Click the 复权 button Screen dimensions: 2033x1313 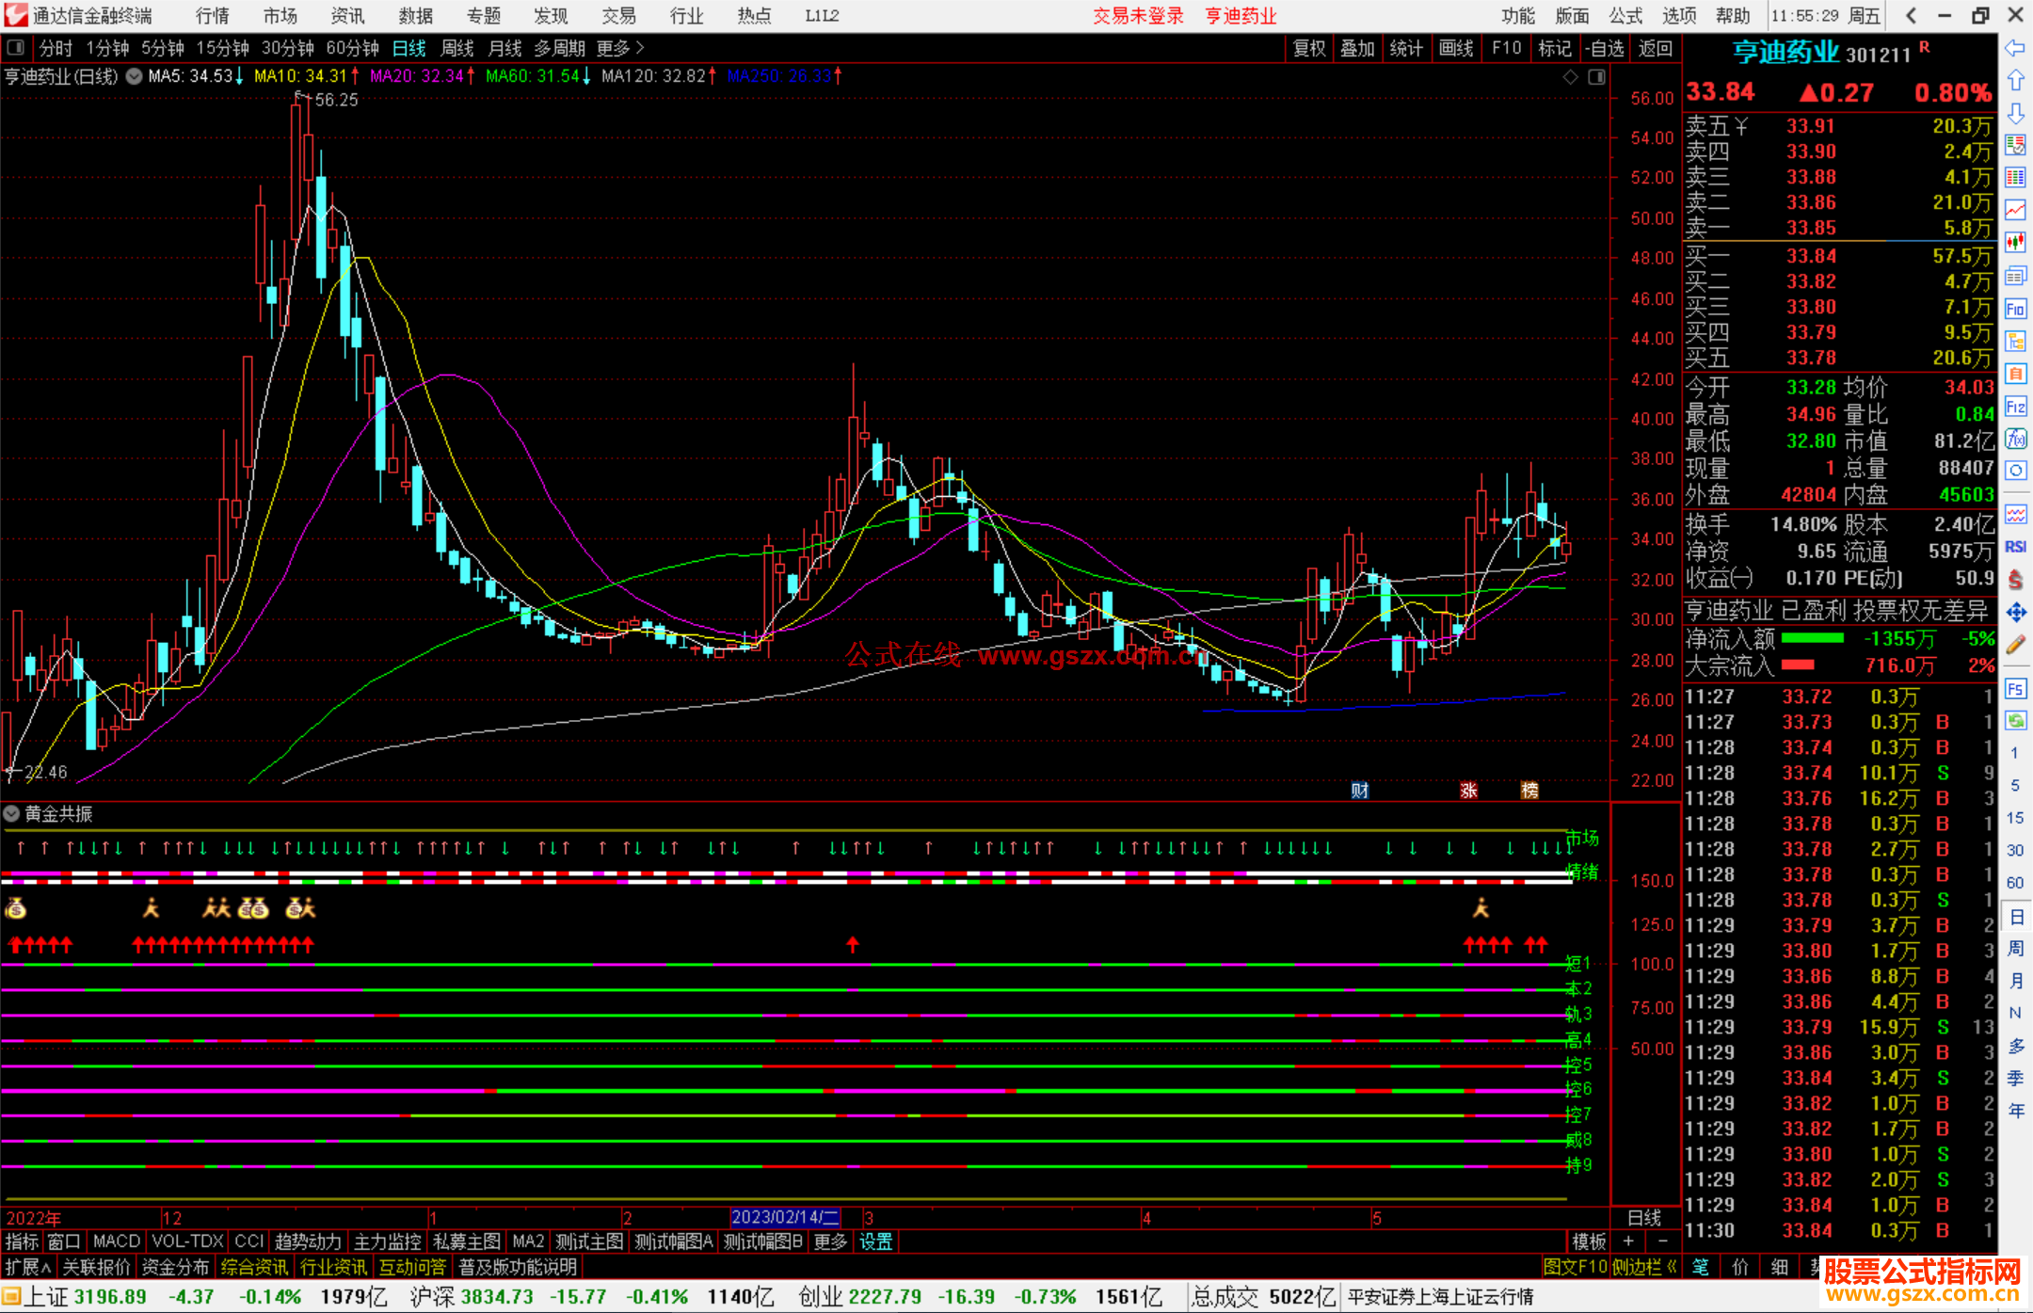coord(1308,47)
